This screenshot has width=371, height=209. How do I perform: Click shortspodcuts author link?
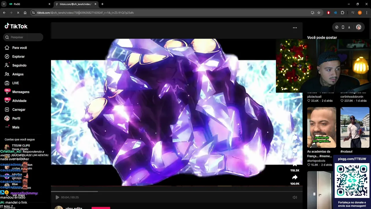point(316,161)
